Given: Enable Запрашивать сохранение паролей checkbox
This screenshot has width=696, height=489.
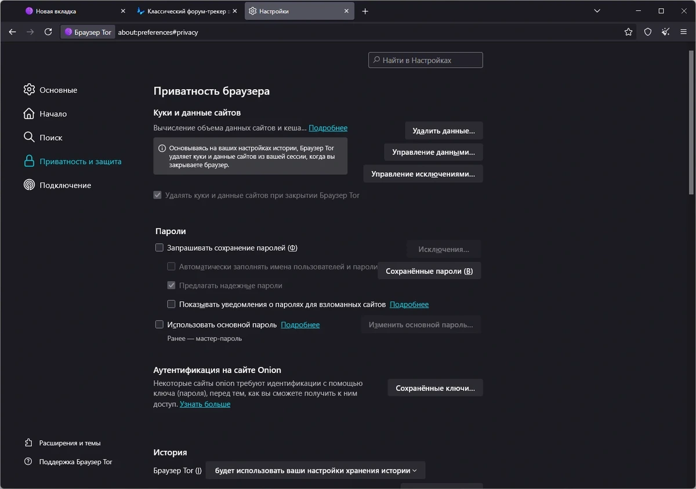Looking at the screenshot, I should 159,247.
